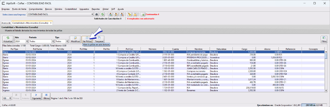Open the Nómina menu

click(x=59, y=9)
